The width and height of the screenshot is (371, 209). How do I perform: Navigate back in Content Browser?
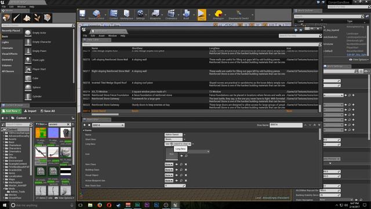click(3, 118)
